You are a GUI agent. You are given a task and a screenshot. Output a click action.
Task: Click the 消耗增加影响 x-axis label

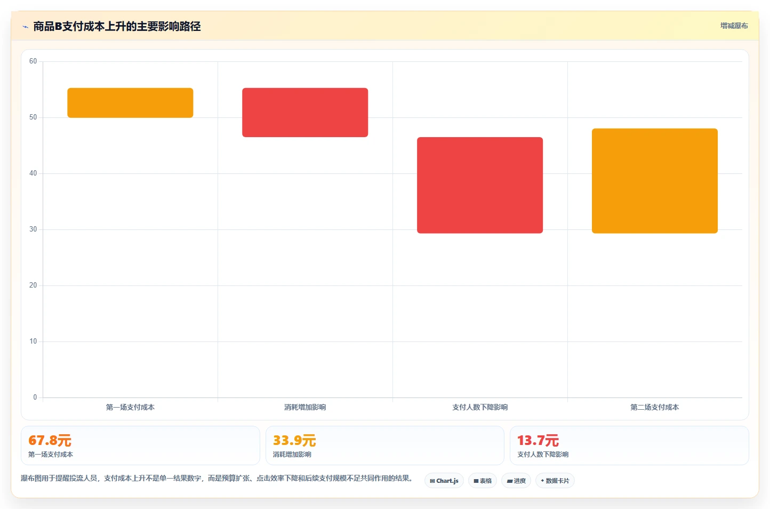click(305, 407)
